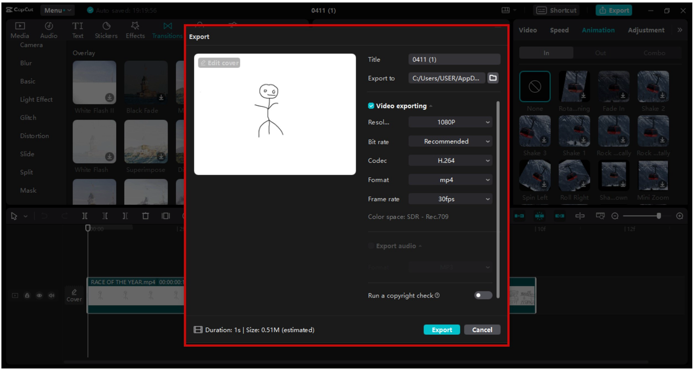Switch to the Video properties tab
The width and height of the screenshot is (694, 369).
tap(528, 30)
